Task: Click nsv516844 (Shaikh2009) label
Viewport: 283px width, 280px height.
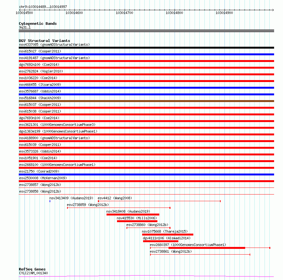Action: pos(40,98)
